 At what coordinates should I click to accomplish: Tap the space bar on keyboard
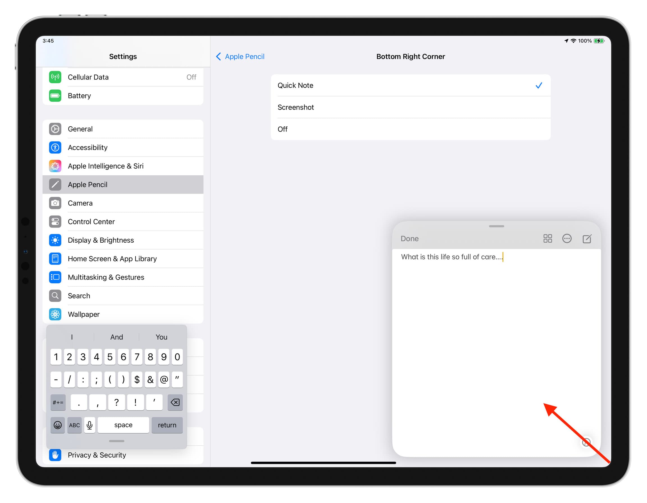point(122,424)
